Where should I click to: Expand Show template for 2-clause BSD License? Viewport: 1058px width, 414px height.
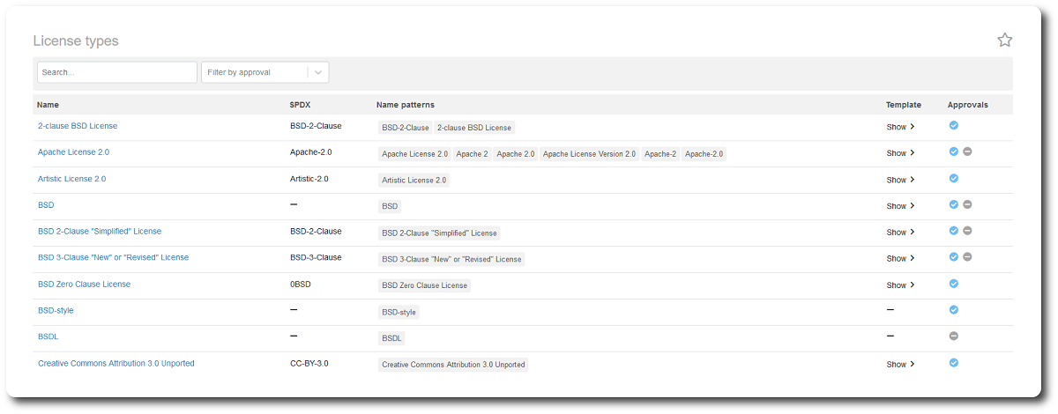pos(900,127)
